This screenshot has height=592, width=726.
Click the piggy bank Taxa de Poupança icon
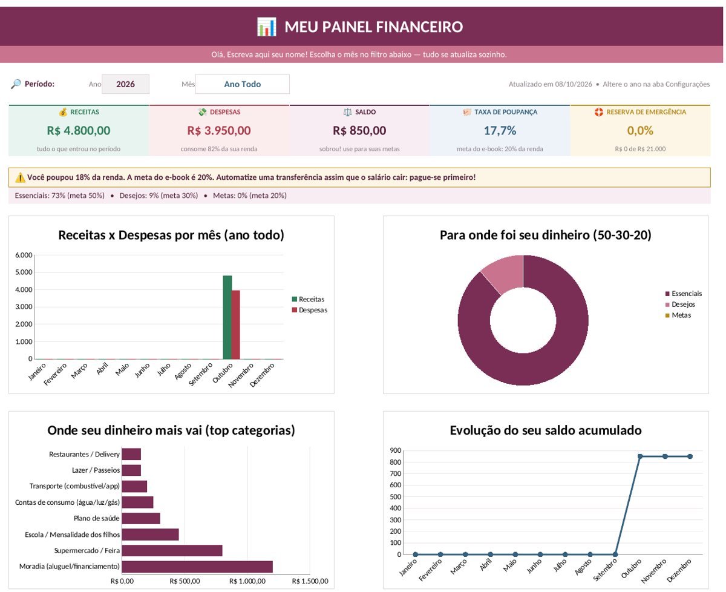[x=467, y=112]
